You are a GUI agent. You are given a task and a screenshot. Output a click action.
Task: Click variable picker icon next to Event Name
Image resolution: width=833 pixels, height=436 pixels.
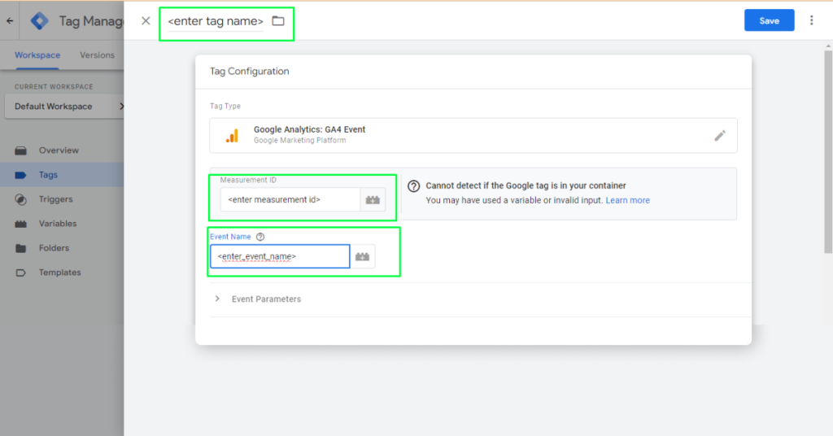pyautogui.click(x=363, y=256)
